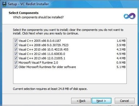Toggle the Microsoft Visual F Runtime 2.0 checkbox
The height and width of the screenshot is (106, 139).
click(16, 62)
